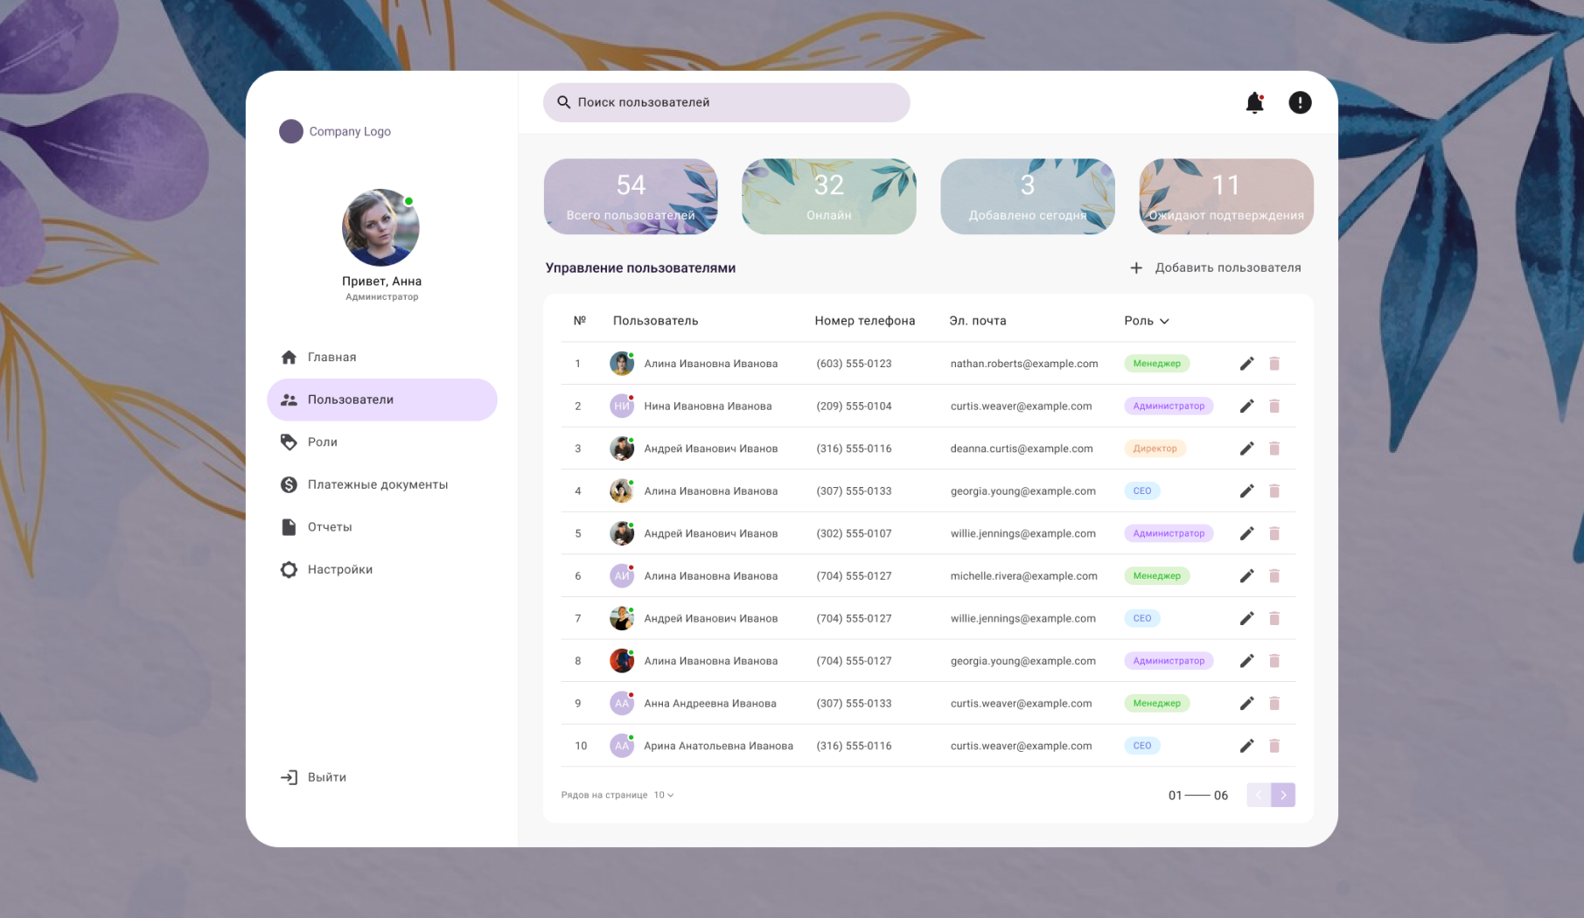The image size is (1584, 918).
Task: Click email nathan.roberts@example.com
Action: point(1024,364)
